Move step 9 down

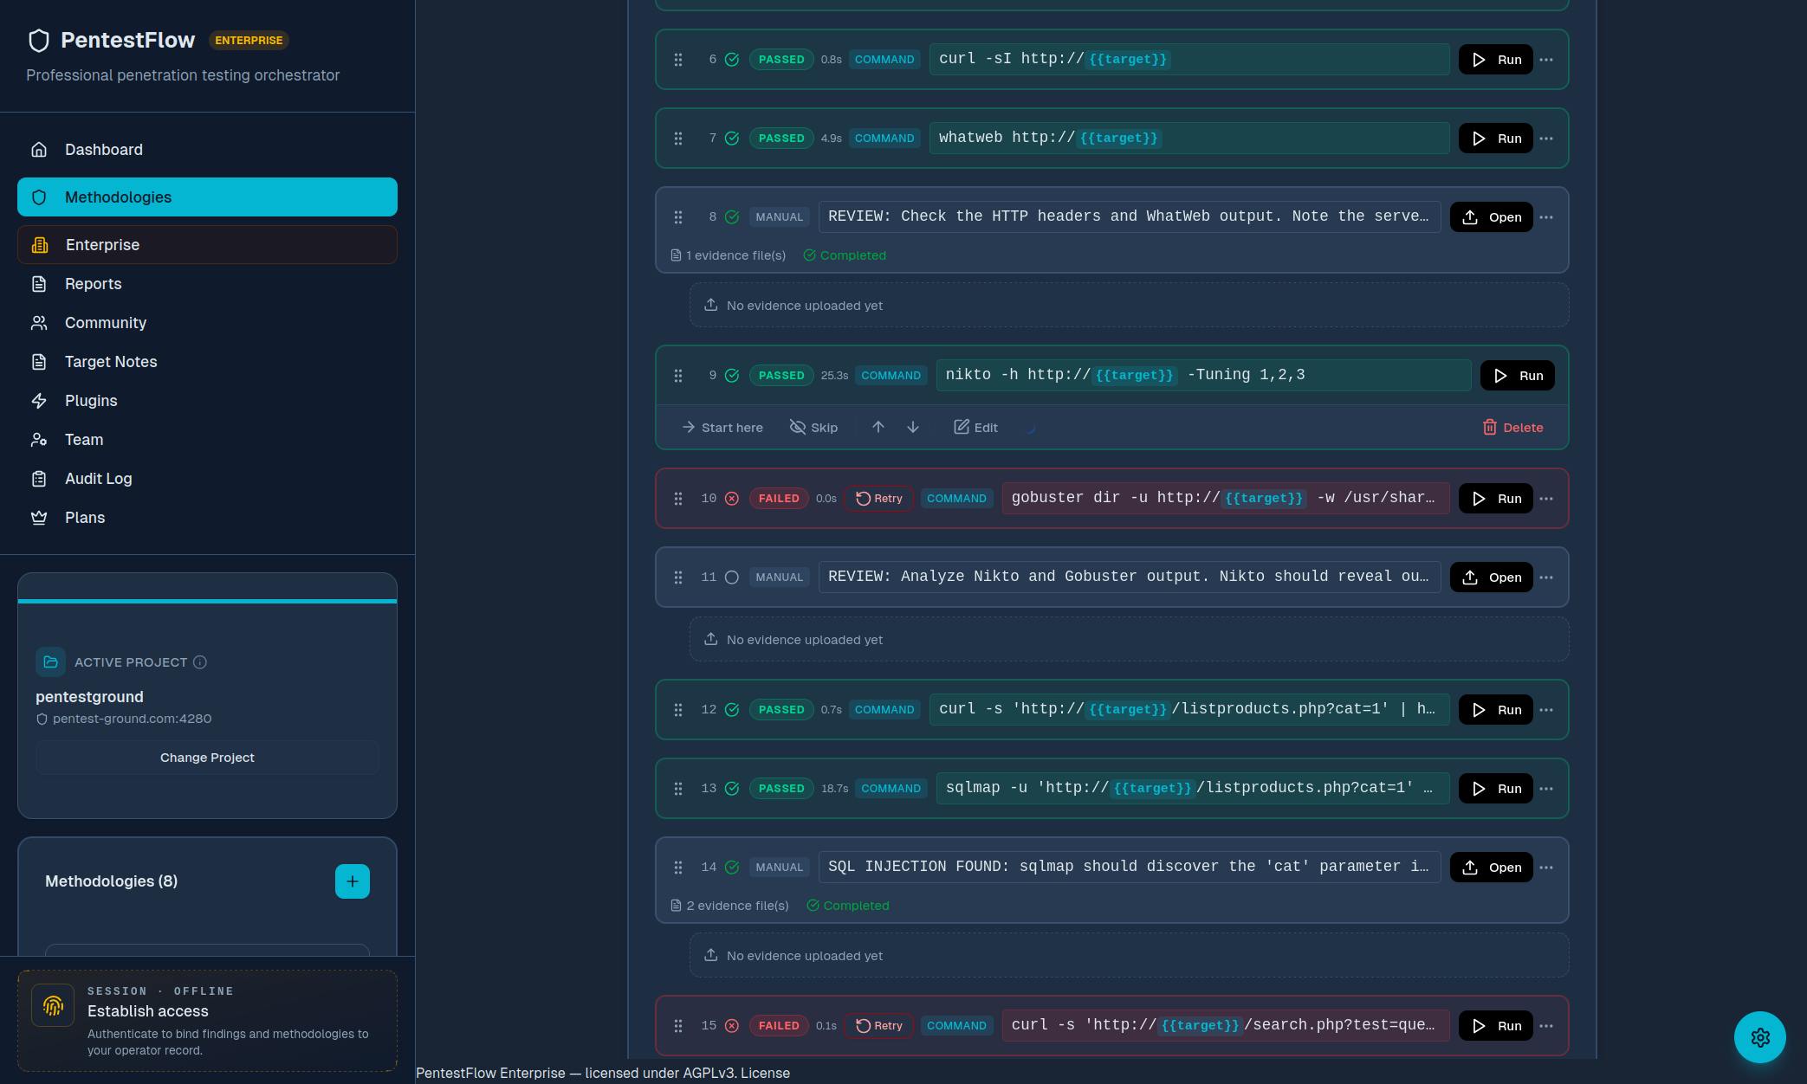pos(913,428)
